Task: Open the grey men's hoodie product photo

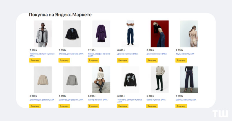Action: coord(43,34)
